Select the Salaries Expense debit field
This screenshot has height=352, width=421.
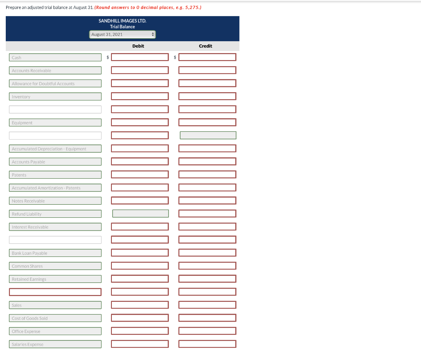[140, 344]
